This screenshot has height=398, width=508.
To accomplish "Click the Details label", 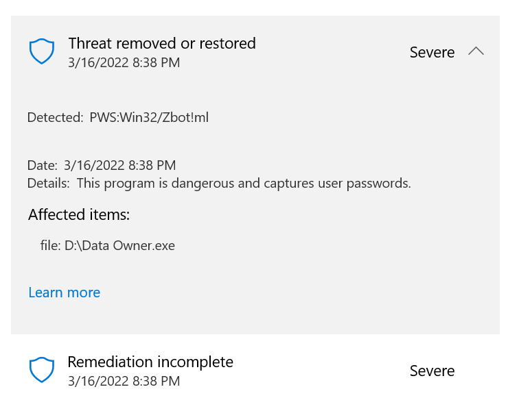I will coord(49,184).
